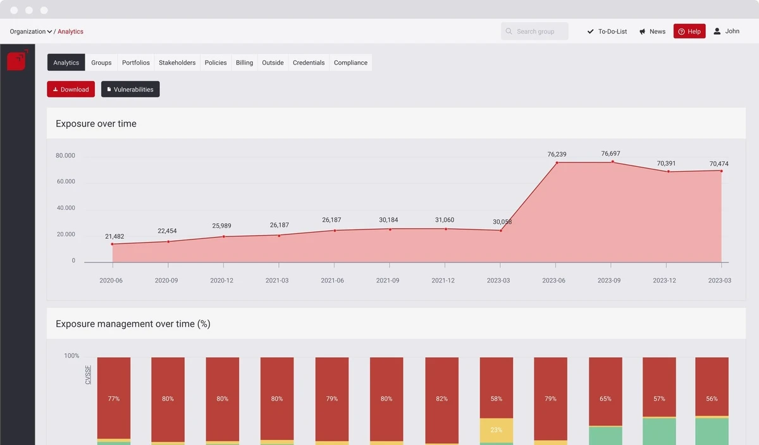The image size is (759, 445).
Task: Open the Groups tab
Action: [x=101, y=62]
